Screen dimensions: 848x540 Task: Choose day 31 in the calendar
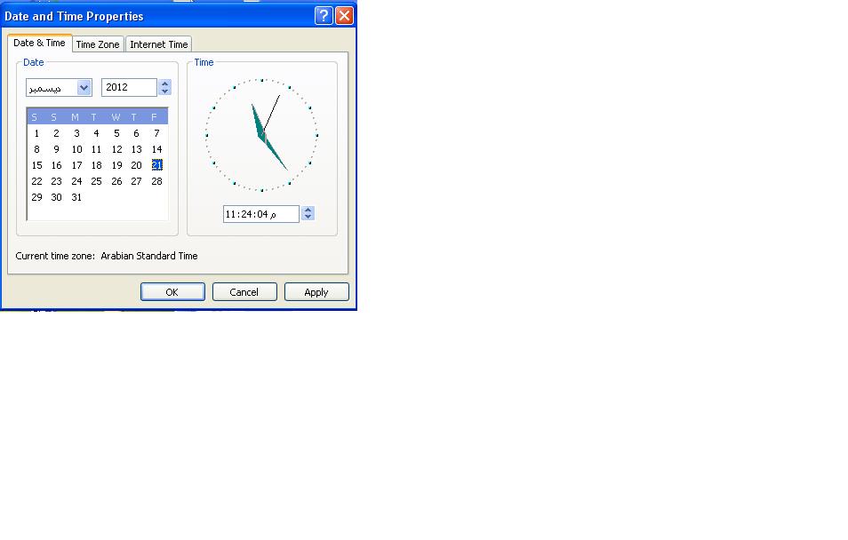76,197
